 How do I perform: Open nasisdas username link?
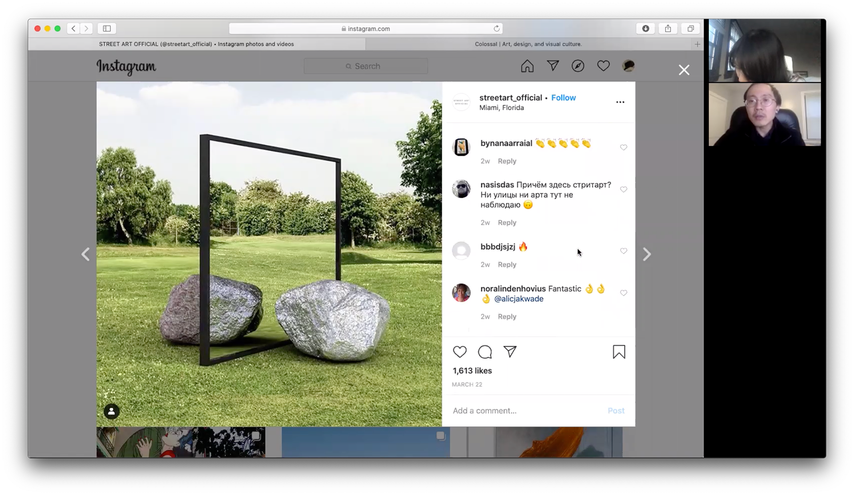(x=497, y=184)
